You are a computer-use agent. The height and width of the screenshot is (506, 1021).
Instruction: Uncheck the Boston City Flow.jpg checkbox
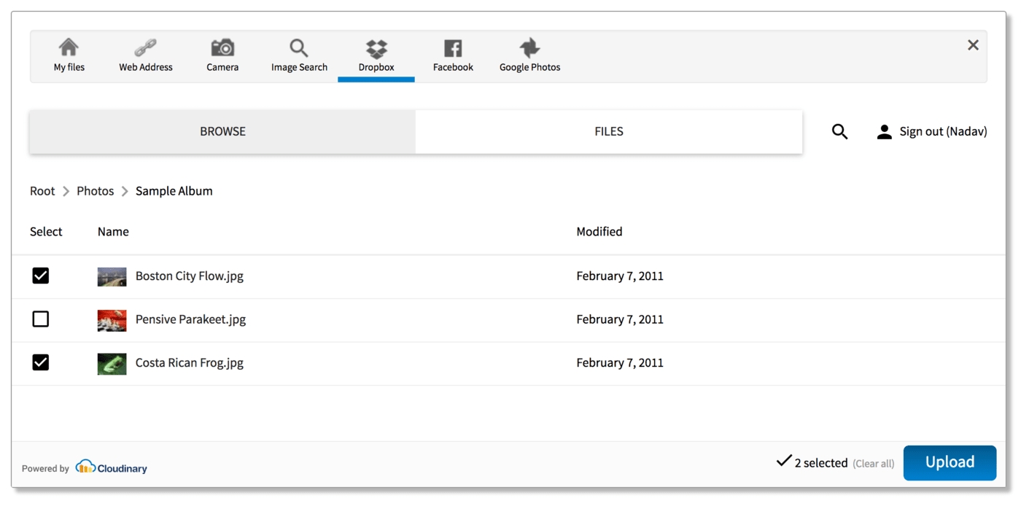[41, 276]
